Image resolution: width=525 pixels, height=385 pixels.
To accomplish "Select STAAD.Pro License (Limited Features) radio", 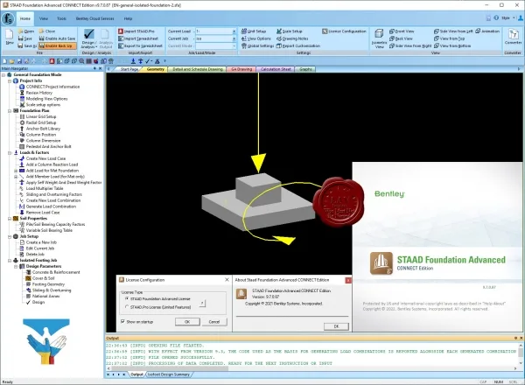I will (x=127, y=306).
